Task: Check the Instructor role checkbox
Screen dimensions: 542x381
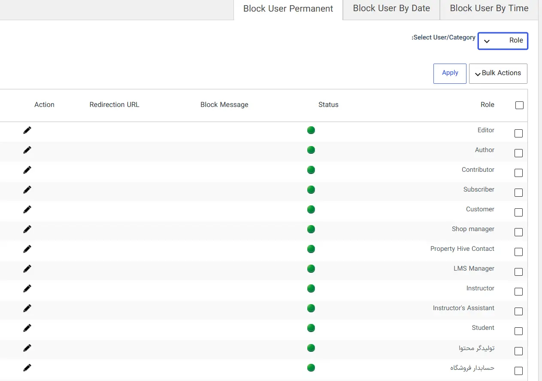Action: (518, 291)
